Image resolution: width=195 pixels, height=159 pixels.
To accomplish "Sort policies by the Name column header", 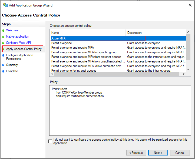I will pos(88,33).
